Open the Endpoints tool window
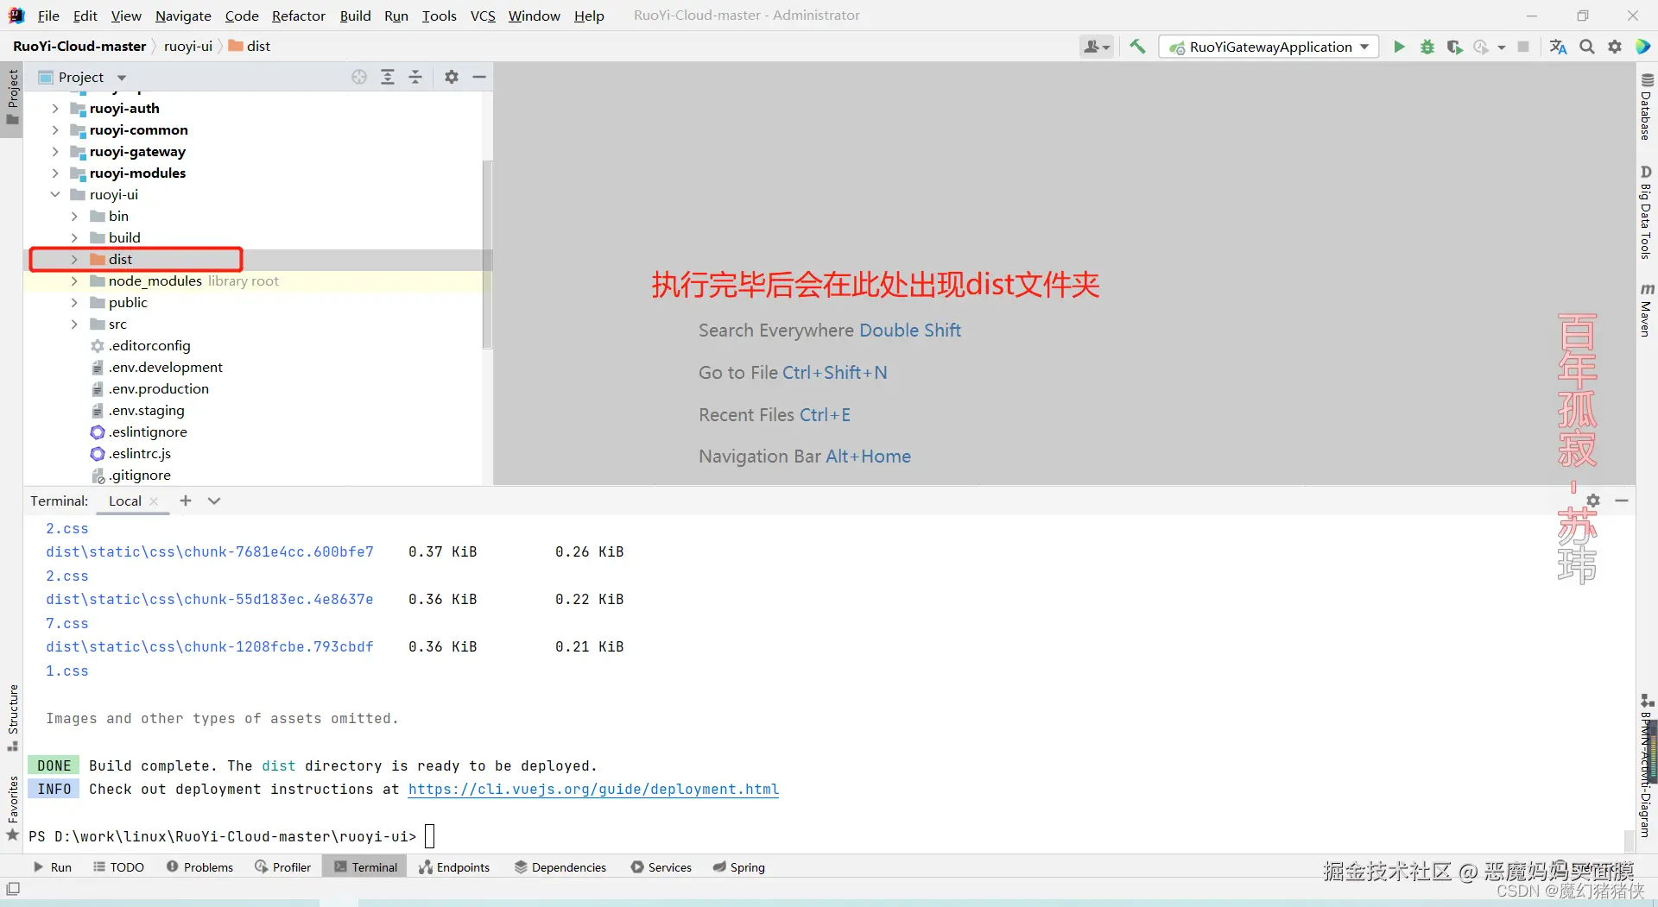Image resolution: width=1658 pixels, height=907 pixels. point(454,867)
